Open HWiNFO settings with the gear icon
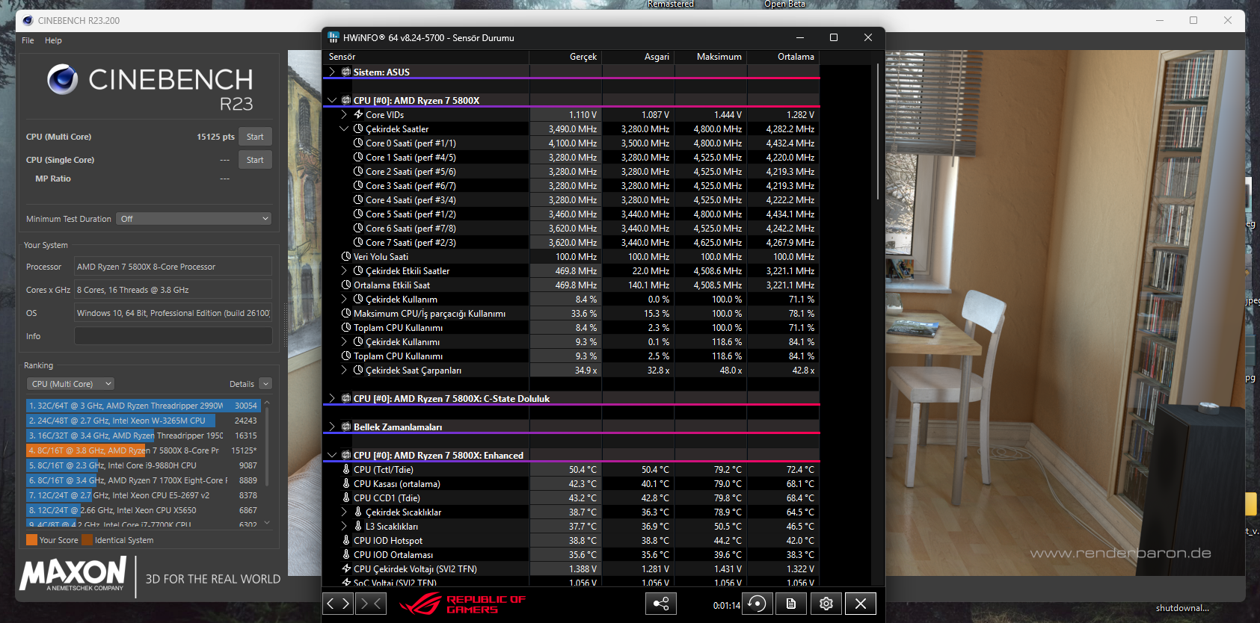1260x623 pixels. (x=826, y=604)
